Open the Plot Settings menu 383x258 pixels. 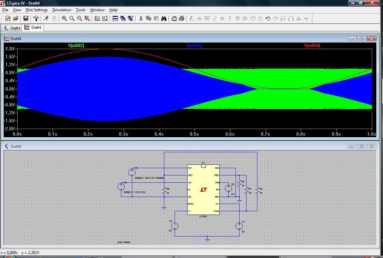coord(37,10)
